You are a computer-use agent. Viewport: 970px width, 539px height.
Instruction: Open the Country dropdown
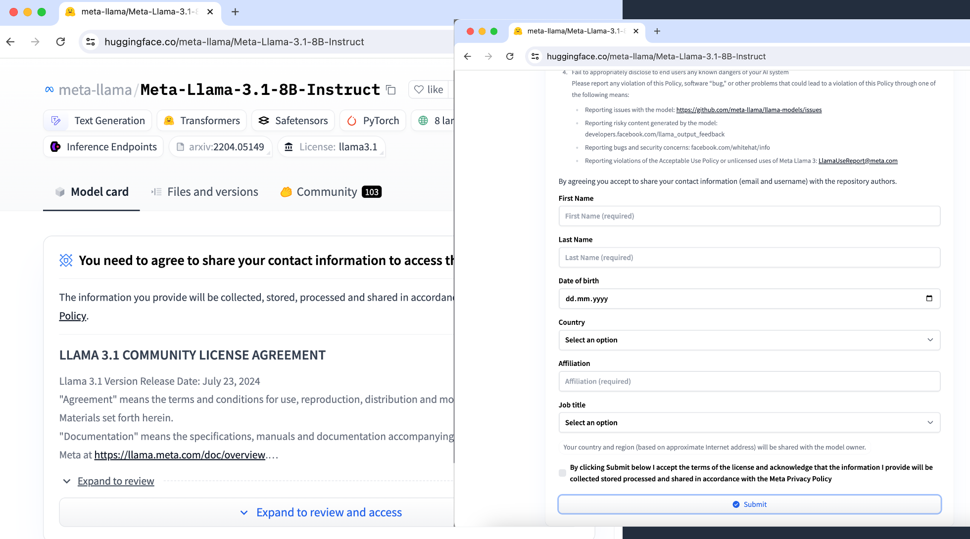pyautogui.click(x=749, y=340)
